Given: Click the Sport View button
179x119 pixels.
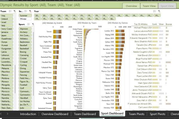Looking at the screenshot, I should point(167,6).
